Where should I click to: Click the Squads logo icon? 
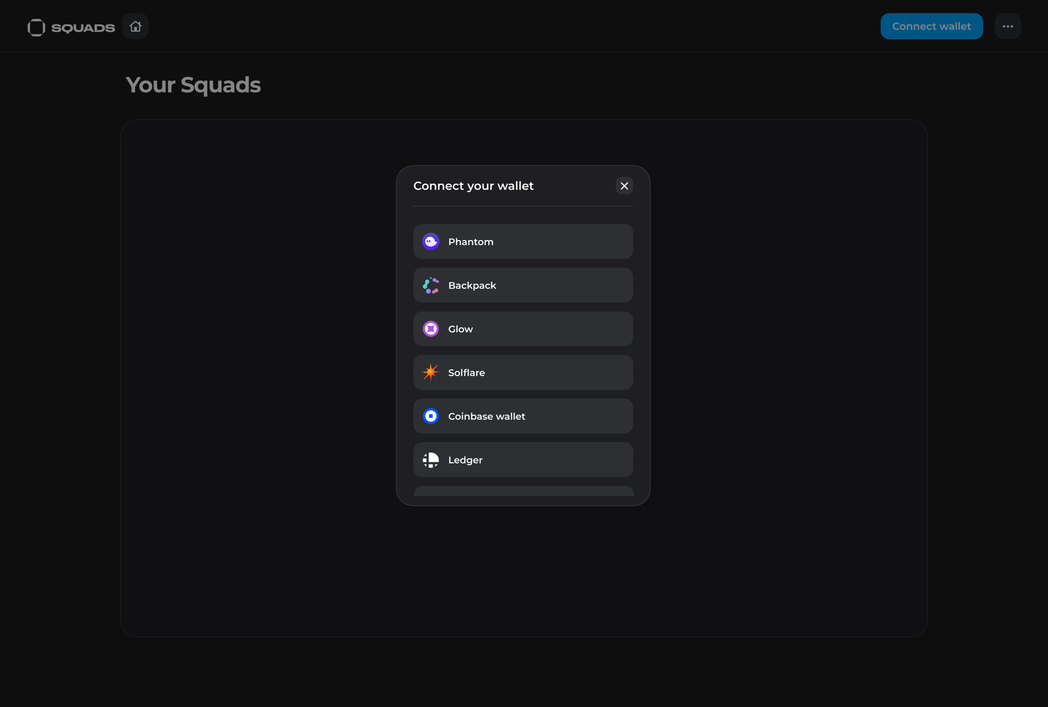coord(36,27)
